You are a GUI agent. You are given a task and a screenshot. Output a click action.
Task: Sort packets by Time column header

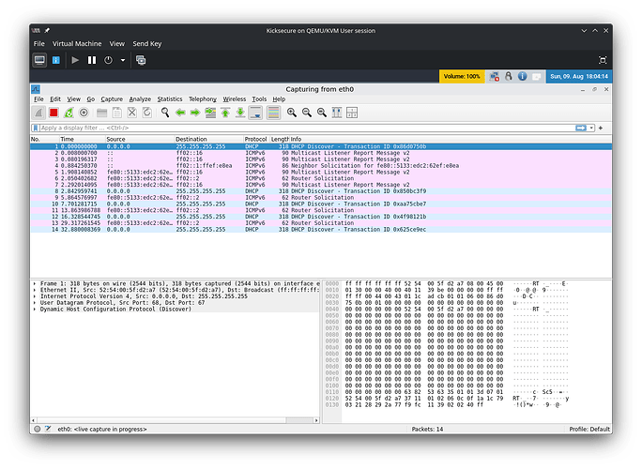(x=82, y=139)
